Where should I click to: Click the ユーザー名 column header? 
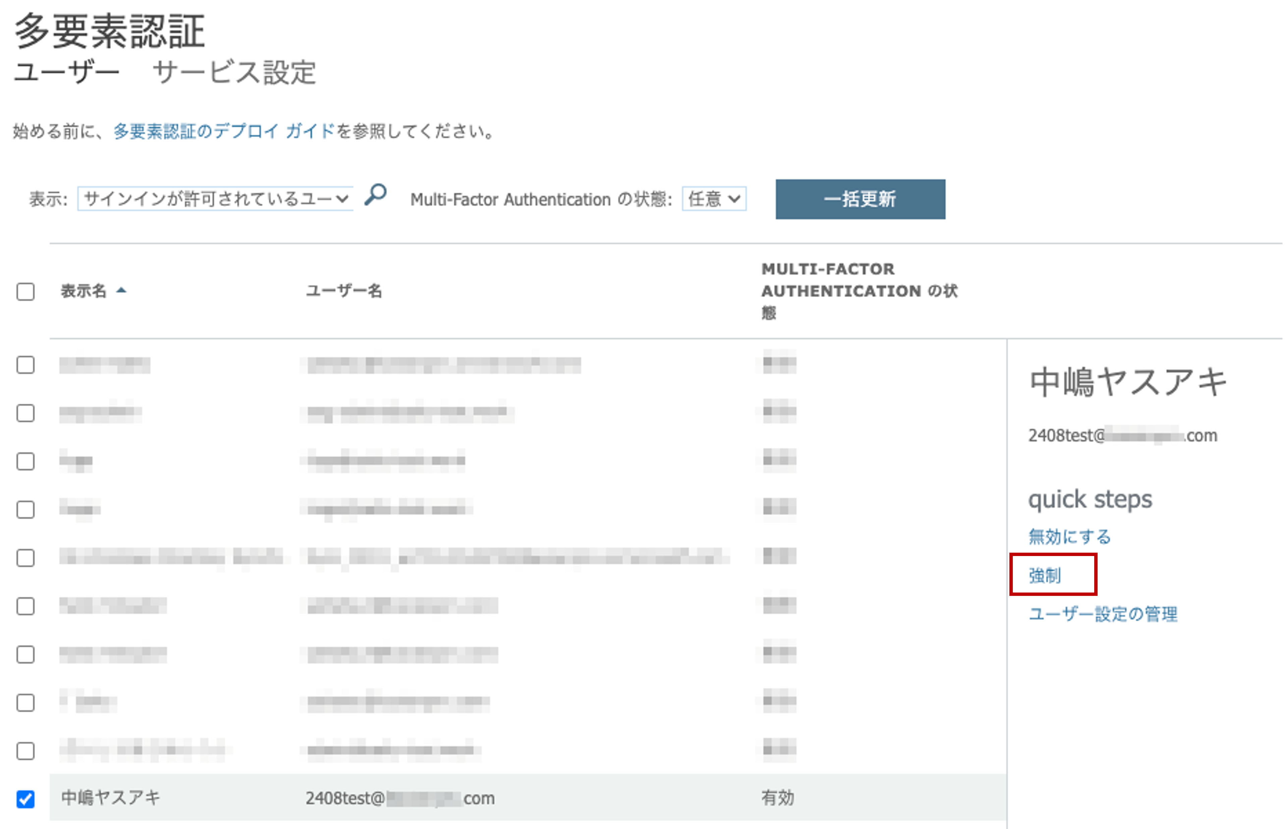344,291
